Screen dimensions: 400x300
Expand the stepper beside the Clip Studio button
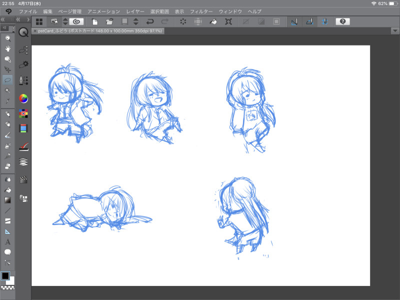point(65,21)
